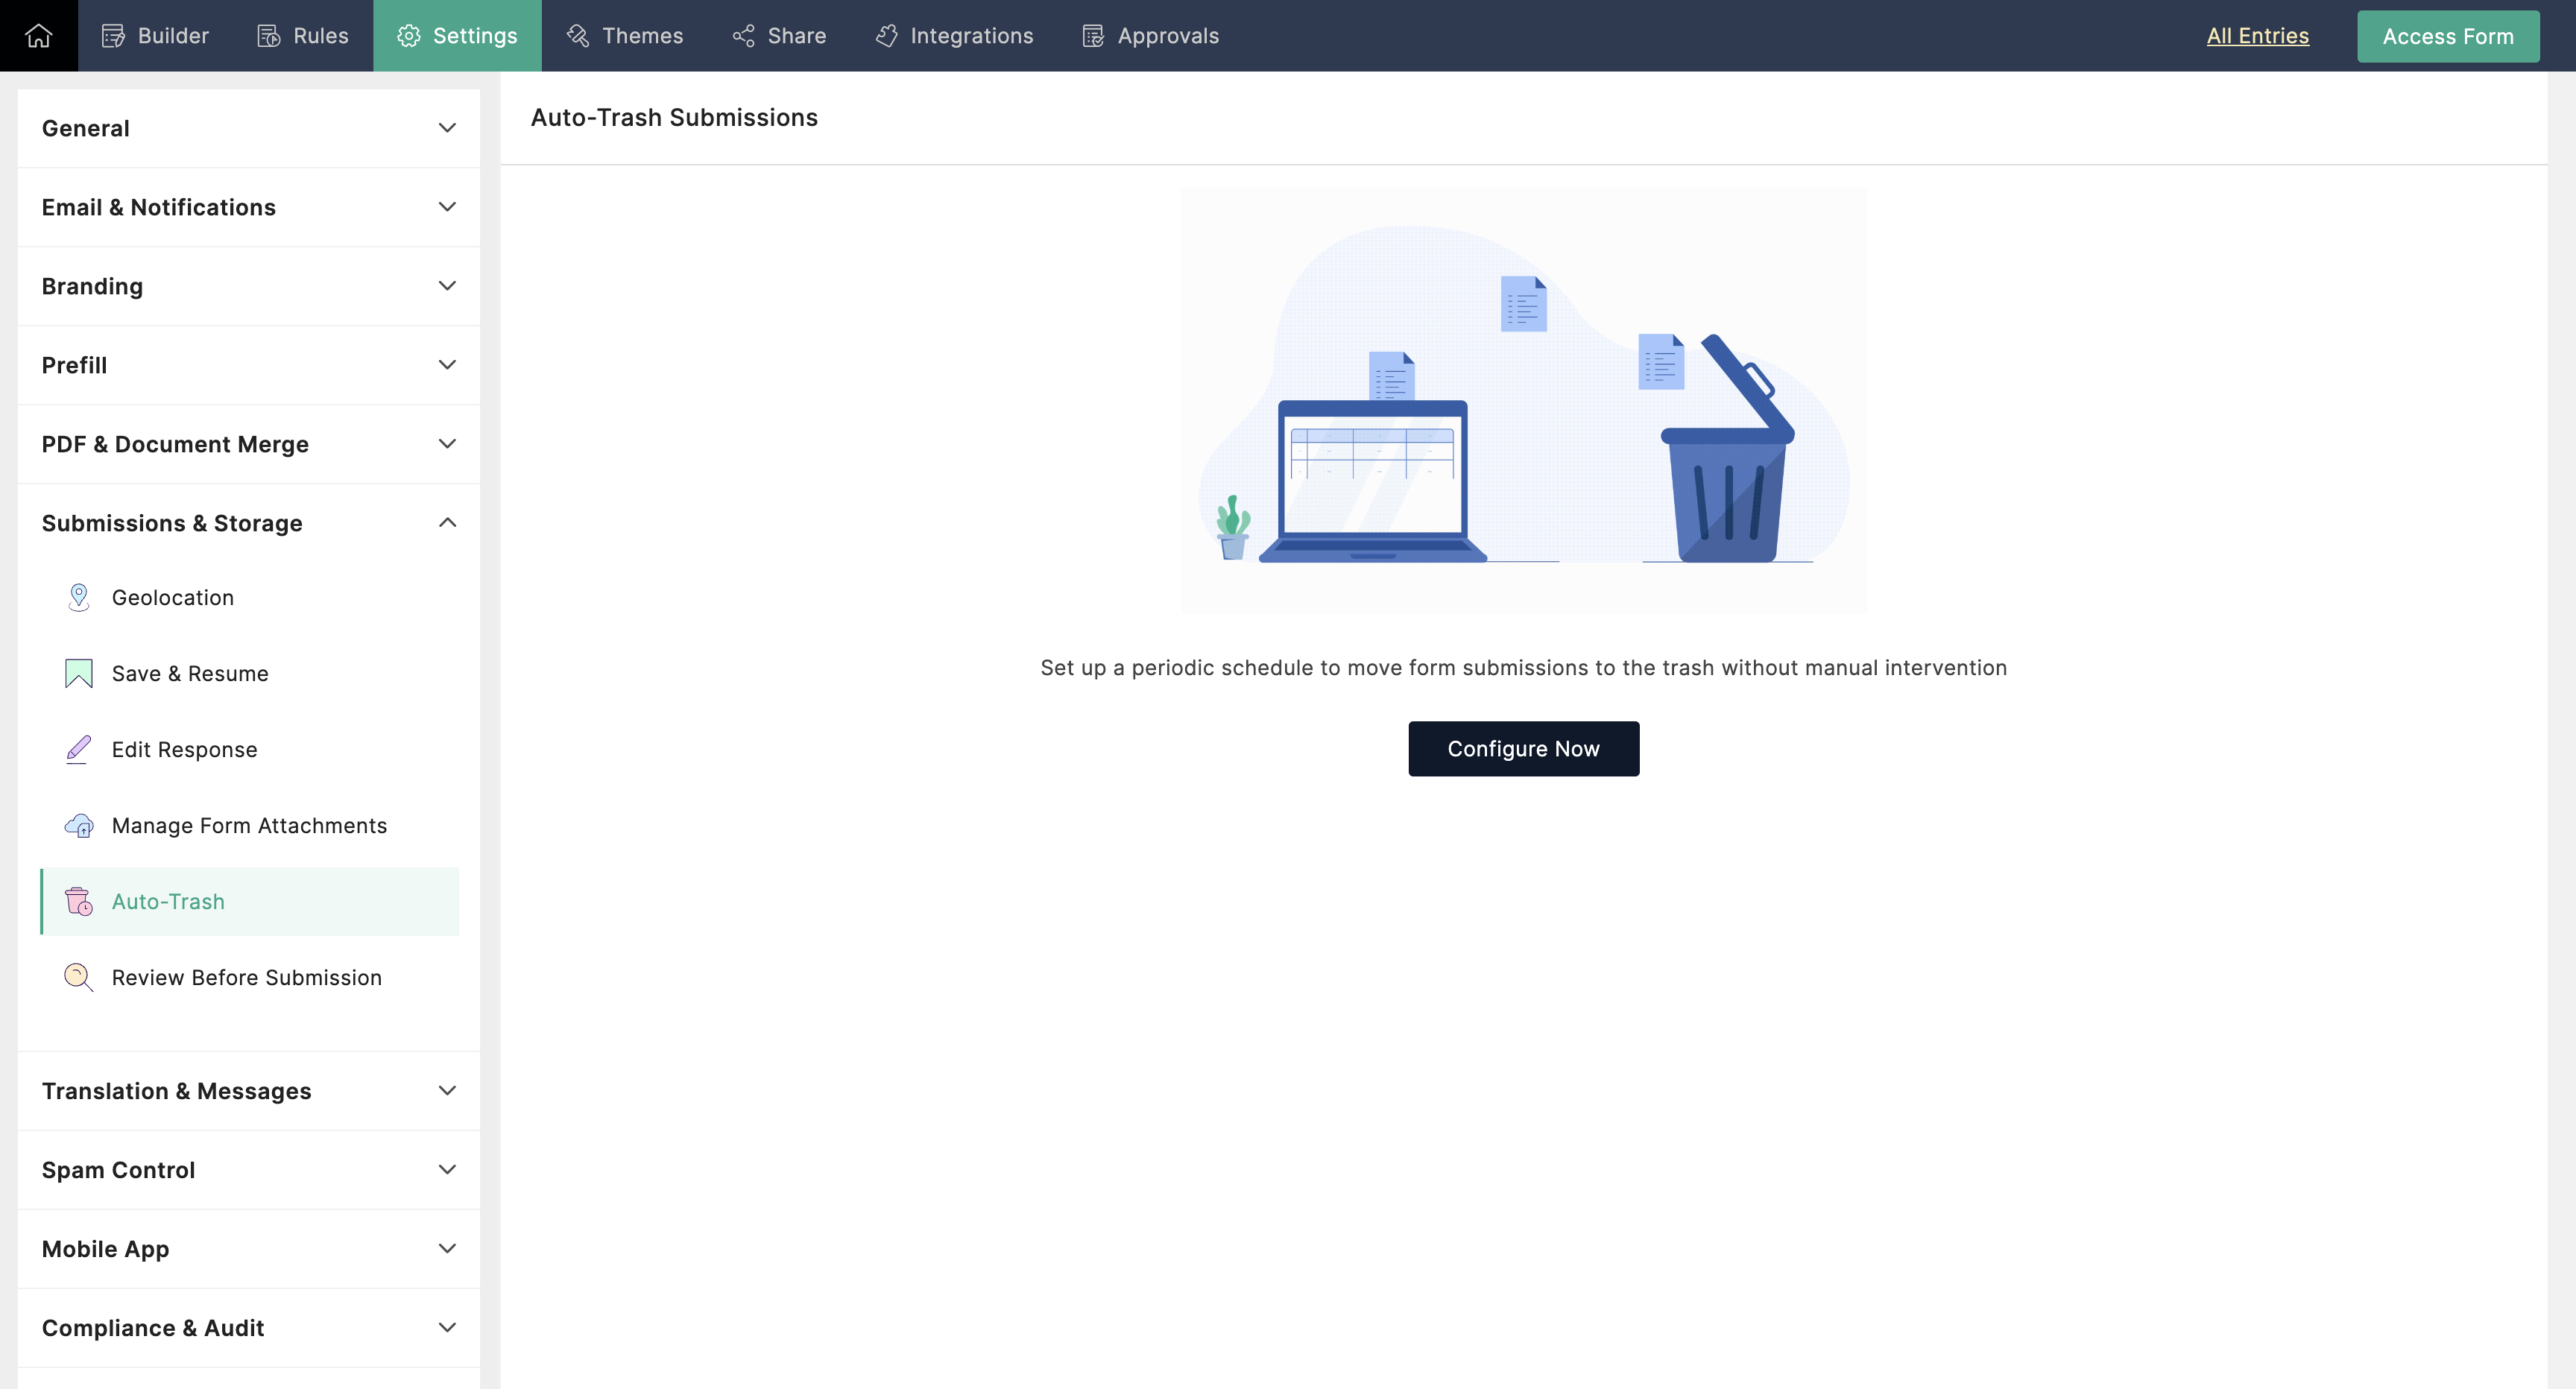2576x1389 pixels.
Task: Click the Auto-Trash bin icon in sidebar
Action: point(78,901)
